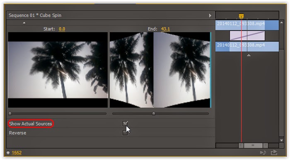Click the left zoom handle of the horizontal scrollbar
This screenshot has height=160, width=290.
241,146
